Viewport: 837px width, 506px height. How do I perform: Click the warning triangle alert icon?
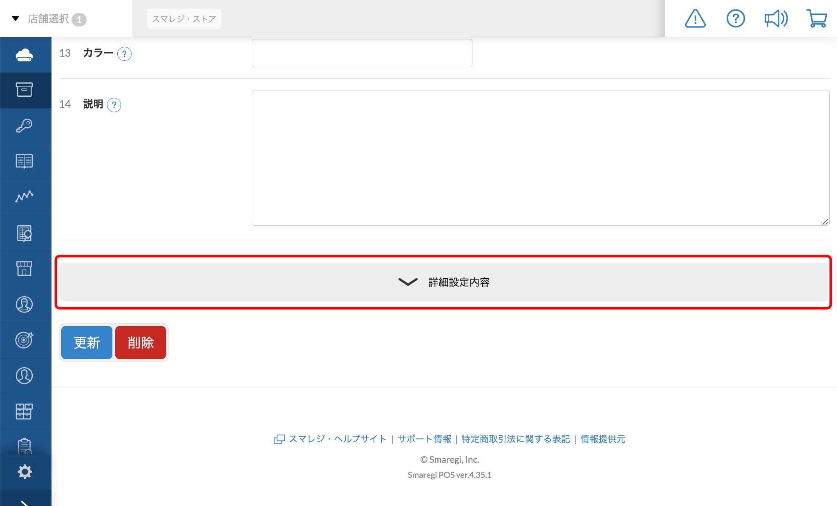pos(695,19)
